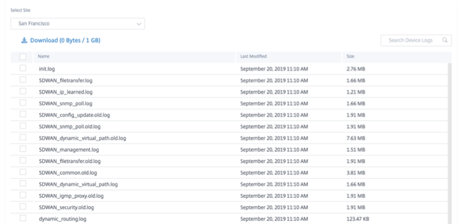Check the SDWAN_dynamic_virtual_path.old.log checkbox
The image size is (459, 224).
pos(23,137)
